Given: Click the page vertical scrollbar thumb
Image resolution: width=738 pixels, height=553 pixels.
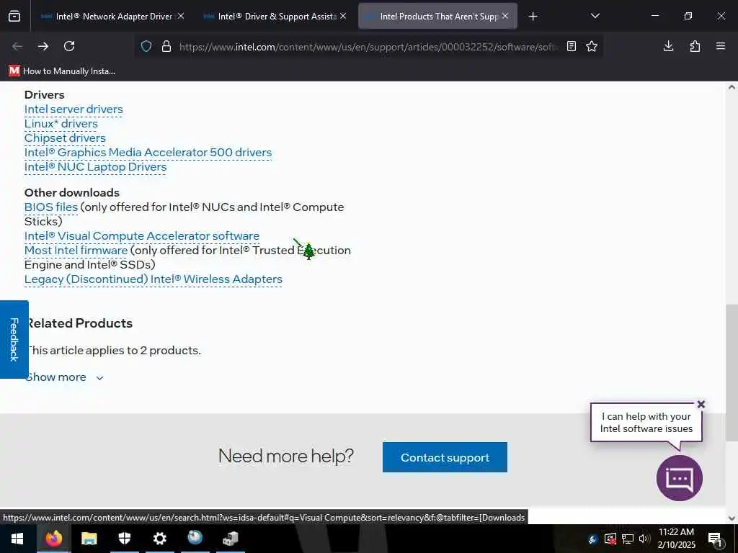Looking at the screenshot, I should pos(731,372).
